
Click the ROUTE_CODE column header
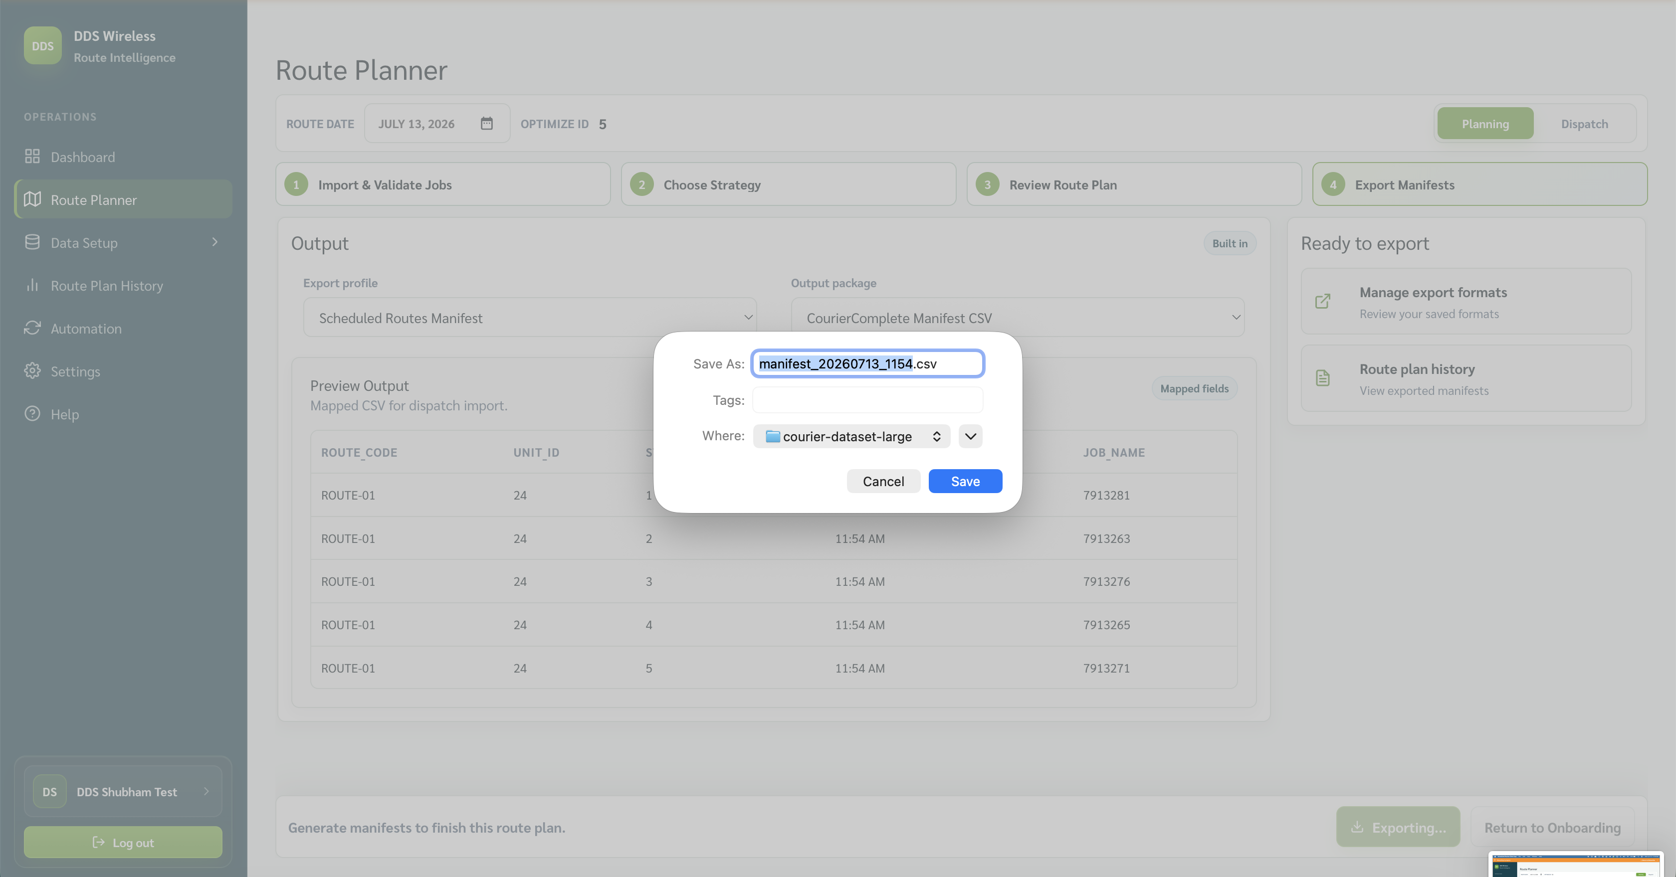coord(359,453)
